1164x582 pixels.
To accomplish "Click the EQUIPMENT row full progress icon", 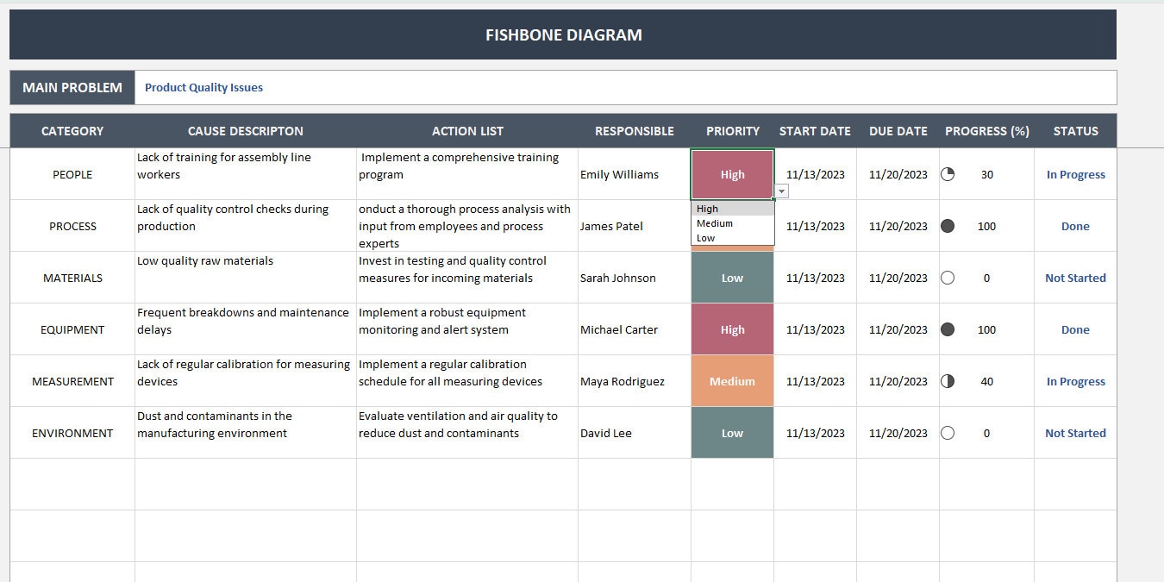I will 948,329.
